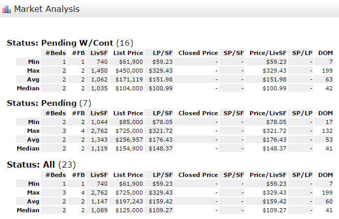Click the 199 Max DOM value in All
Image resolution: width=339 pixels, height=219 pixels.
[x=327, y=192]
